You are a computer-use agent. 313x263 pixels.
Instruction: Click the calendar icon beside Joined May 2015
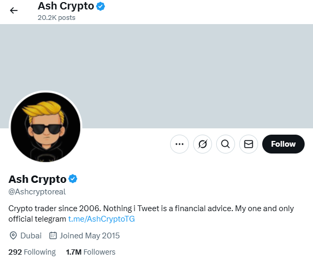click(53, 235)
